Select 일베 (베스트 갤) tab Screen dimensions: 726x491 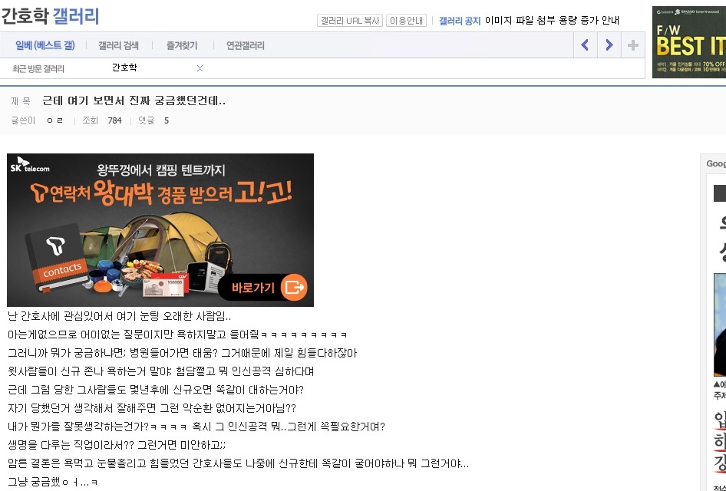pos(45,45)
